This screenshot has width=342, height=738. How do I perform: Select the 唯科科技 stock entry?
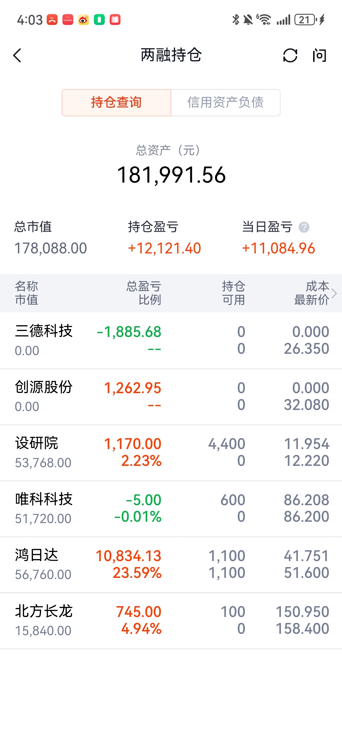tap(171, 509)
